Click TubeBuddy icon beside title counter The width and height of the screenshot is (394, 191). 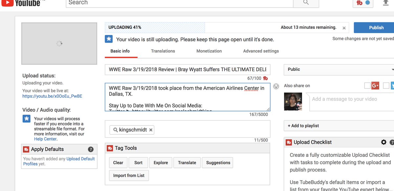pos(266,78)
